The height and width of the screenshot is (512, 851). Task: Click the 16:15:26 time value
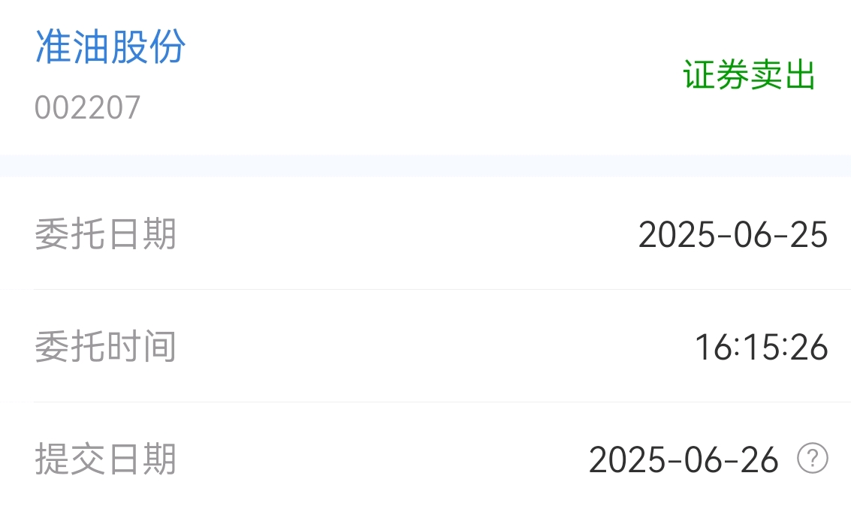click(x=762, y=348)
